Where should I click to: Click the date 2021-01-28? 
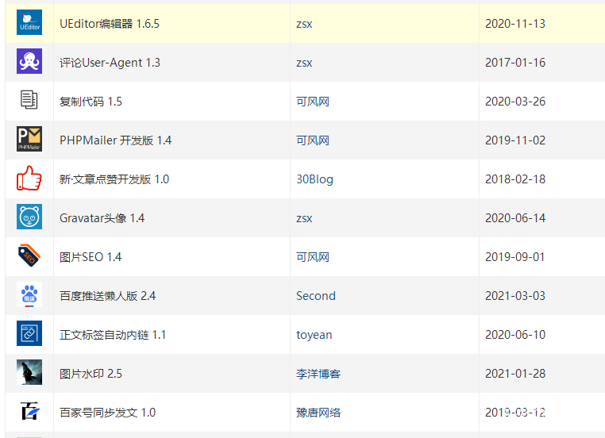point(515,374)
